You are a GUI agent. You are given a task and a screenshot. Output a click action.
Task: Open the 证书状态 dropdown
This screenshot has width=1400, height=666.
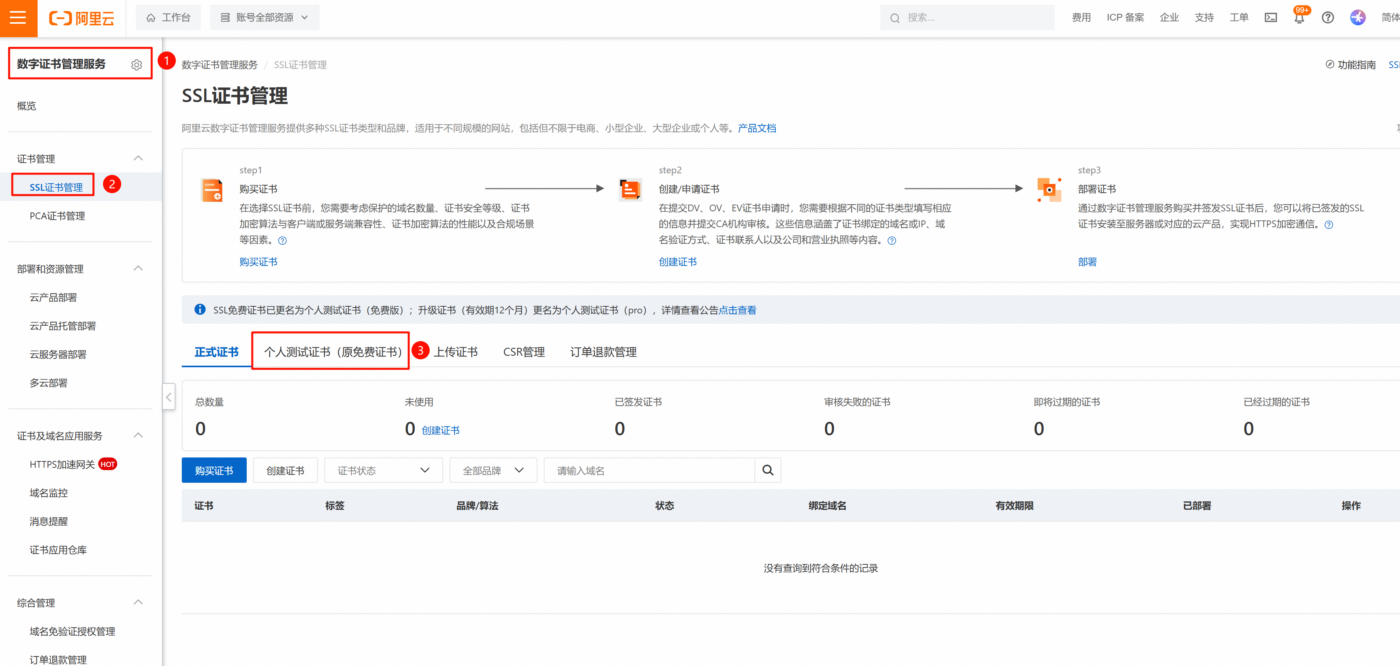pos(383,470)
